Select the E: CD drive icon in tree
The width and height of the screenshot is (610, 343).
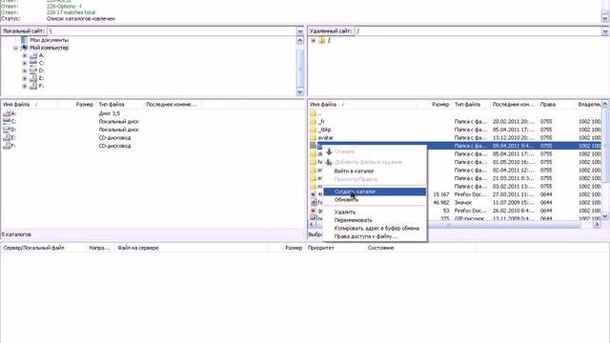click(x=33, y=78)
